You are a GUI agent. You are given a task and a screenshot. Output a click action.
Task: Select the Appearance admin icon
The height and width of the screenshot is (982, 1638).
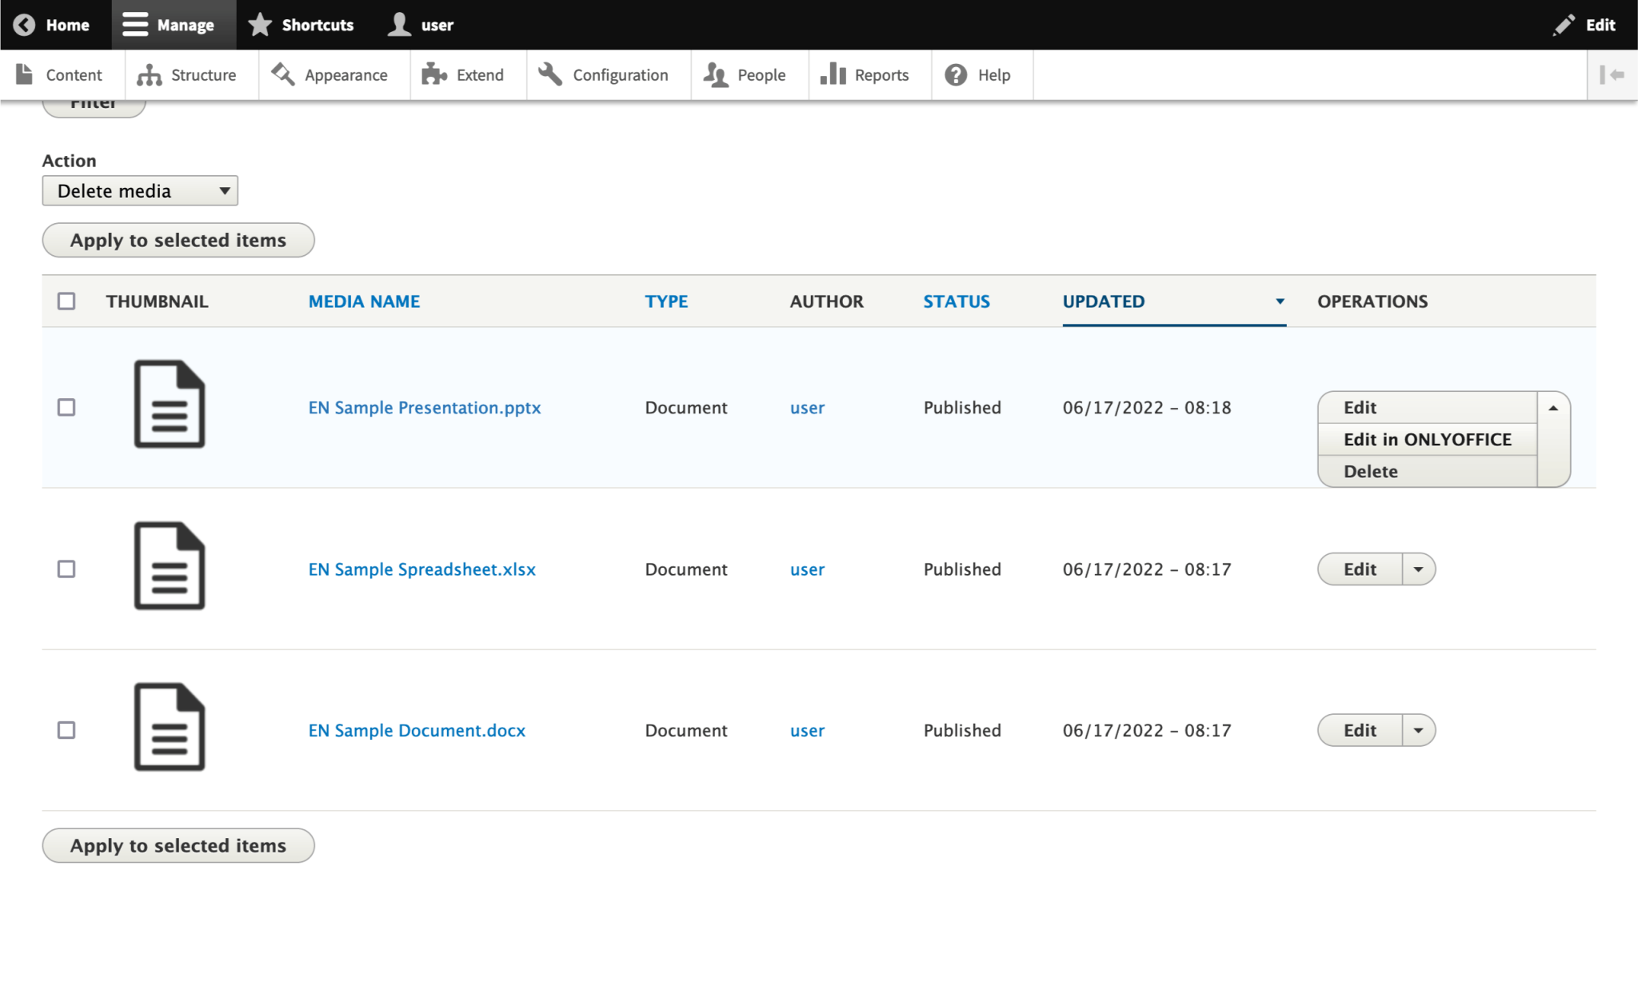282,74
